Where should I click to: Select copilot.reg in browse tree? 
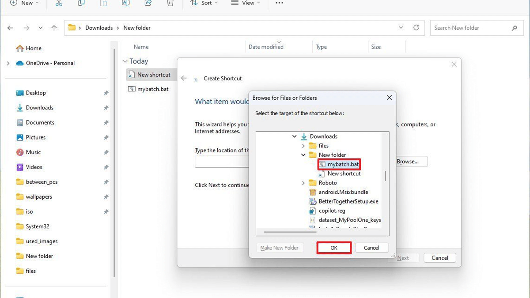coord(327,211)
